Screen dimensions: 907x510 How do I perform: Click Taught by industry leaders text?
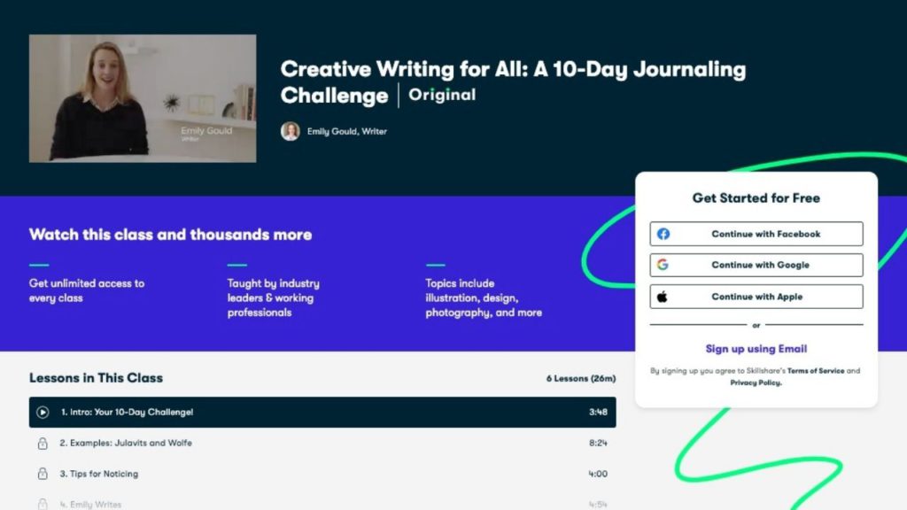[273, 297]
